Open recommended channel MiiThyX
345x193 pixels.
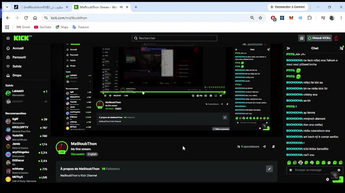[x=27, y=179]
